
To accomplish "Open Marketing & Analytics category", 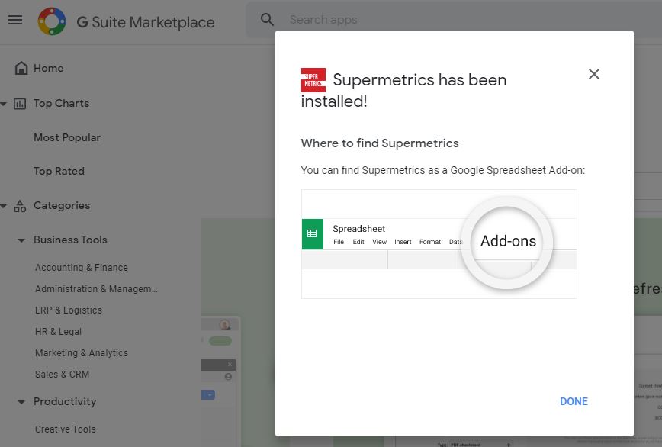I will 82,353.
